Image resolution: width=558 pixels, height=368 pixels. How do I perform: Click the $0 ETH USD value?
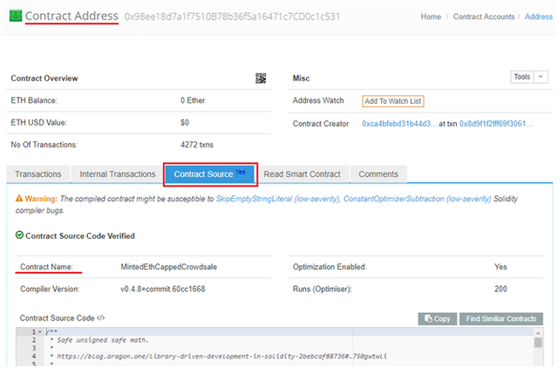click(184, 122)
